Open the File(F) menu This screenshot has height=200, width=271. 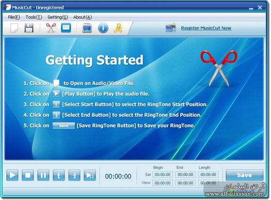(14, 17)
